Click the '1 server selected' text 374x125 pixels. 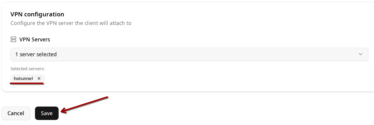point(36,54)
